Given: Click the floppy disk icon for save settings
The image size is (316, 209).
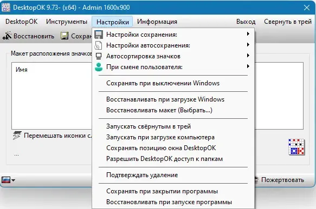Looking at the screenshot, I should (99, 35).
